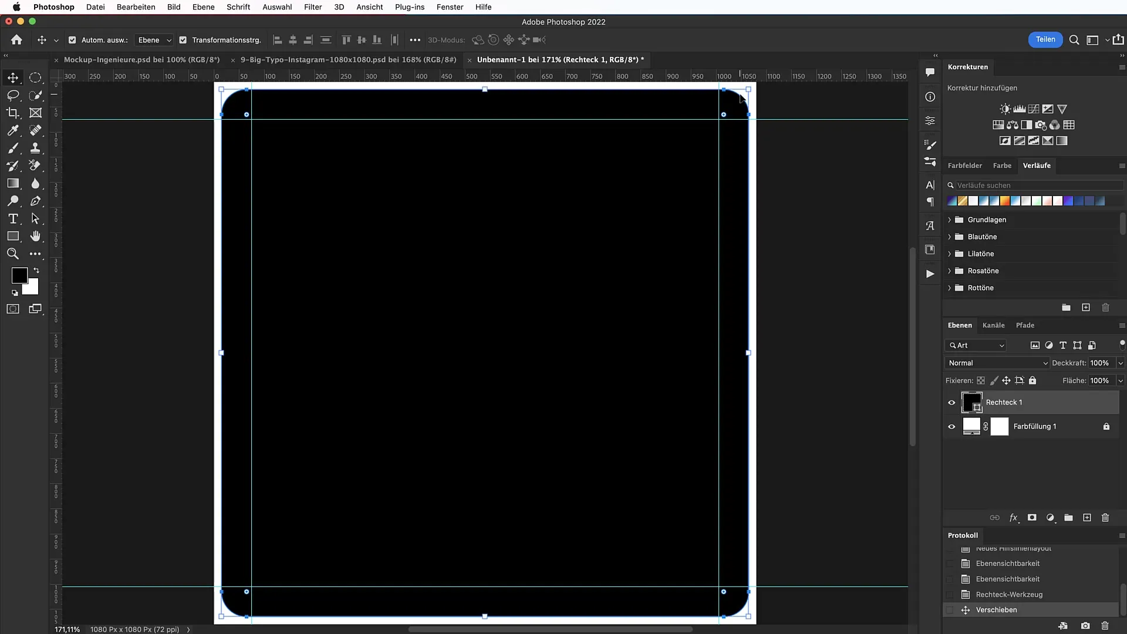Toggle Transformationsstrg. checkbox
This screenshot has width=1127, height=634.
click(183, 40)
